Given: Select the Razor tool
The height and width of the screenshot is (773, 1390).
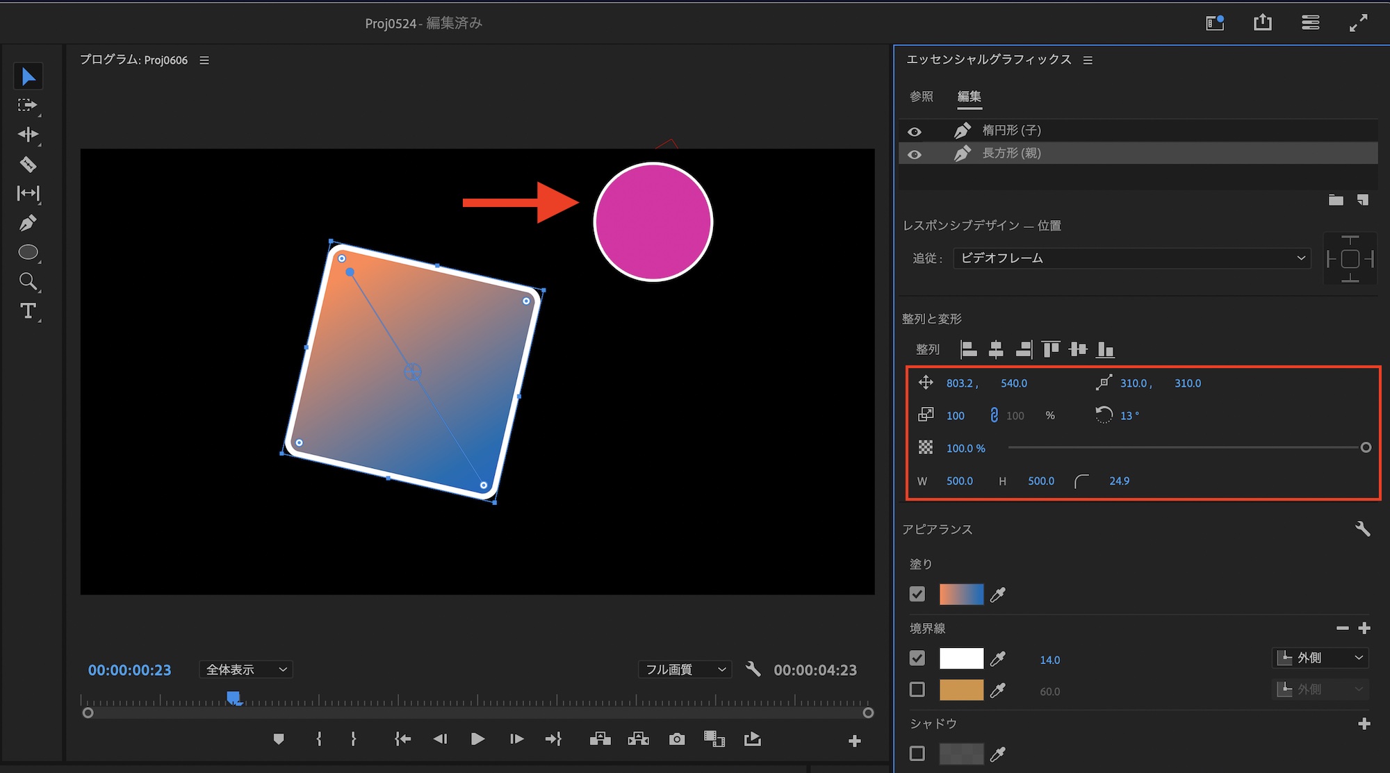Looking at the screenshot, I should (28, 165).
